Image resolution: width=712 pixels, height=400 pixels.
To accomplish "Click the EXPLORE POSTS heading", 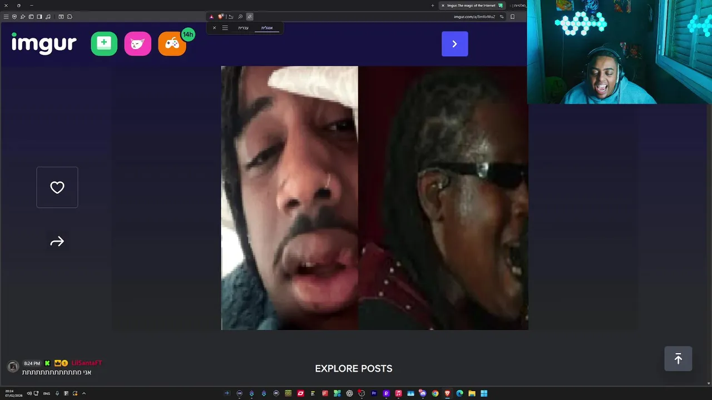I will 354,368.
